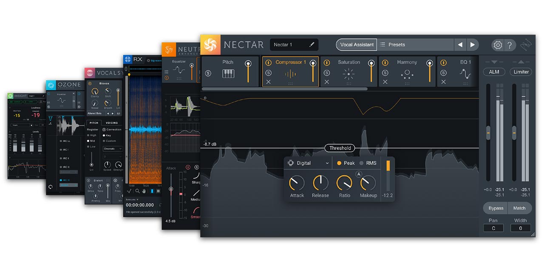Remove the Saturation module with its X
The height and width of the screenshot is (272, 544).
click(x=327, y=82)
